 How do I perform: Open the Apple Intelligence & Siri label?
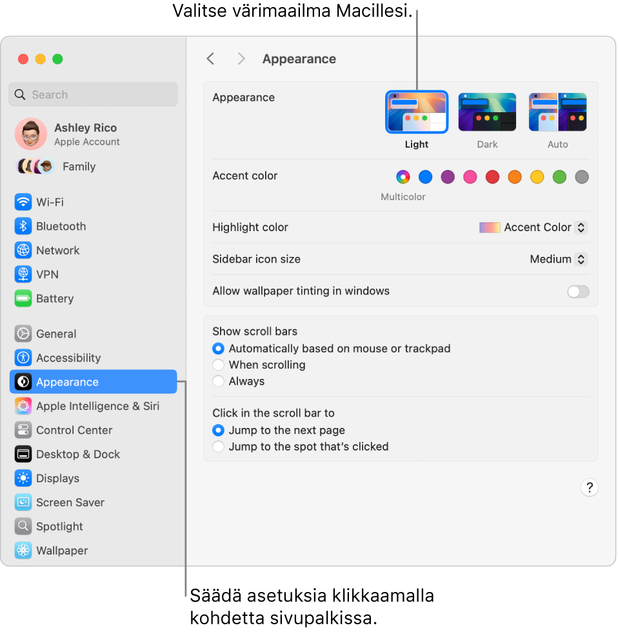tap(98, 406)
